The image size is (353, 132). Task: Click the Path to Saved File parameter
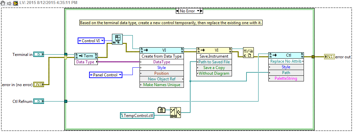[214, 62]
